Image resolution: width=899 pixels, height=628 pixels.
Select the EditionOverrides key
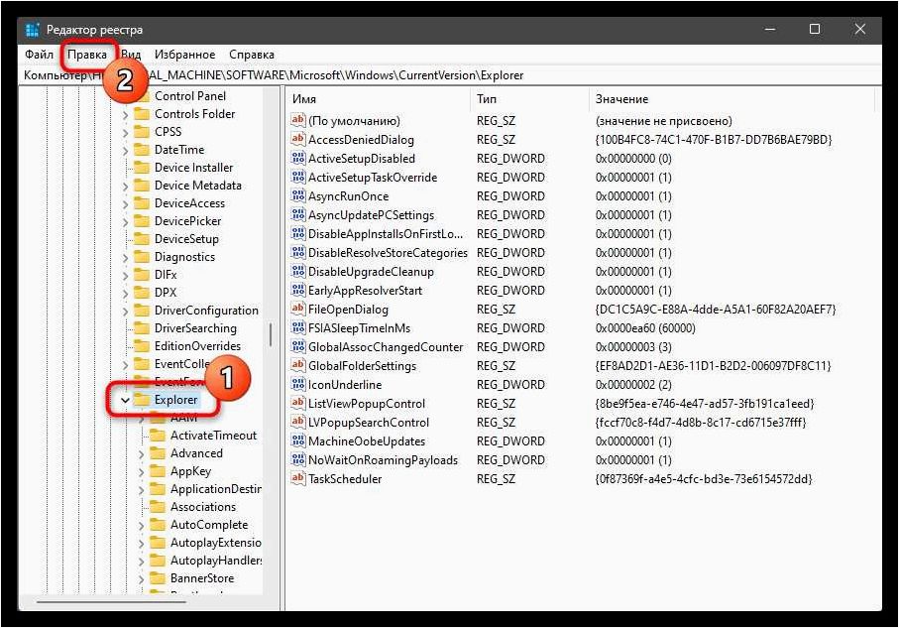(197, 345)
